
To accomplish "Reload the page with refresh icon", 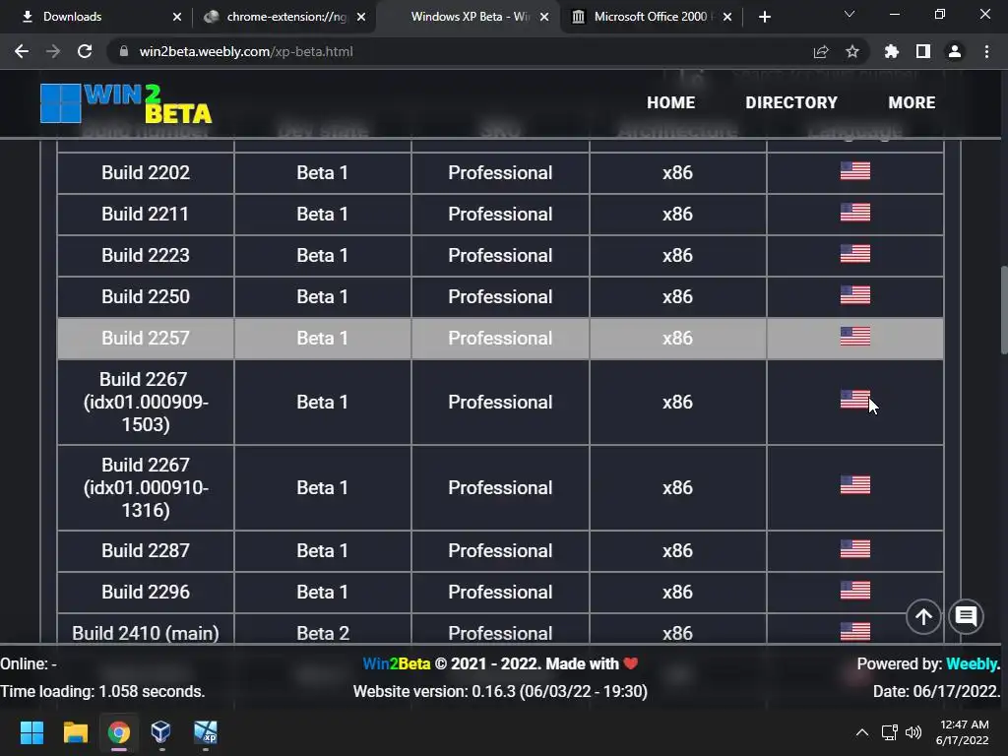I will tap(85, 51).
